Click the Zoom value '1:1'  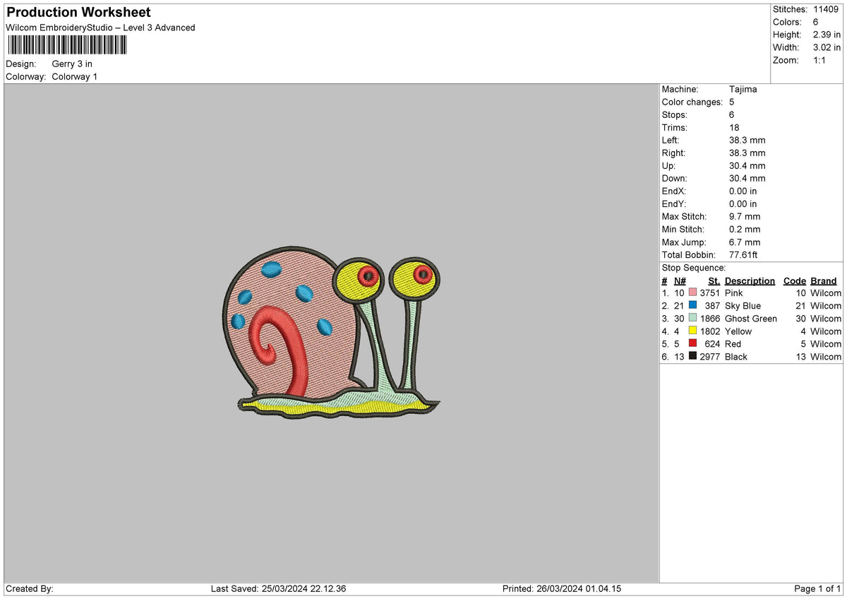pos(820,60)
